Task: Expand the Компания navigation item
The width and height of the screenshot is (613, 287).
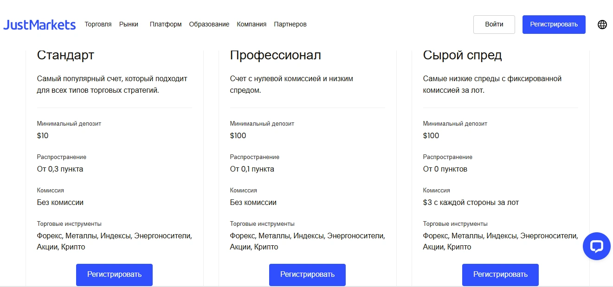Action: tap(252, 24)
